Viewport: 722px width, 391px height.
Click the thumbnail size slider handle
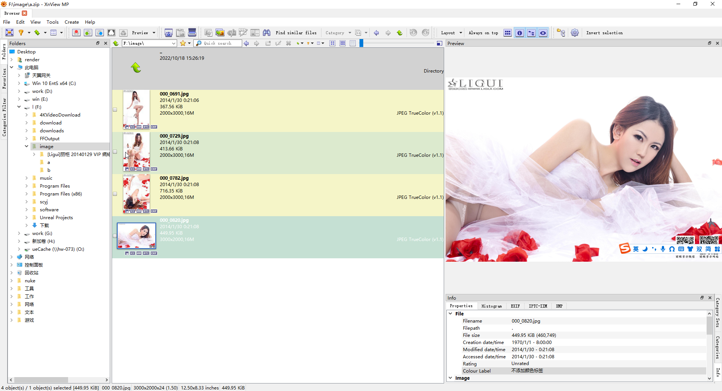[361, 44]
